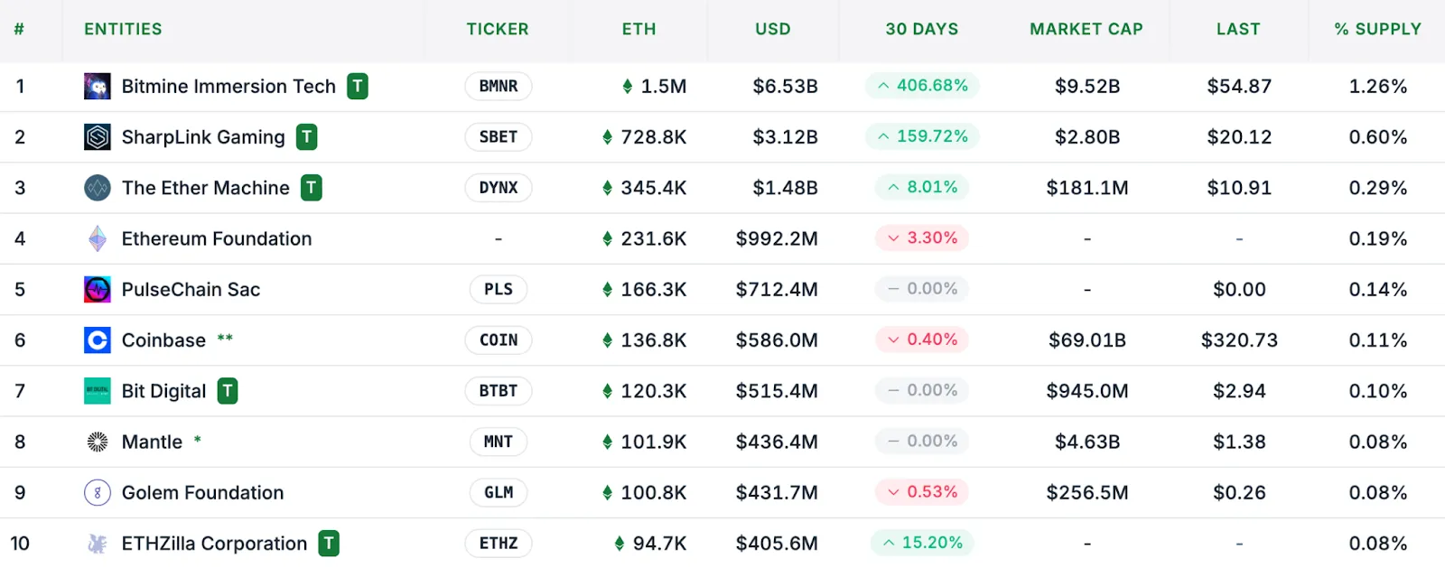Select the SharpLink Gaming entity icon
The image size is (1445, 568).
pos(97,136)
